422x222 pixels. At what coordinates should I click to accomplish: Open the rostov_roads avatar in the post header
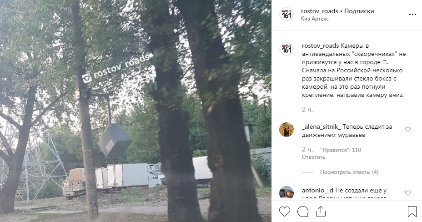tap(286, 15)
